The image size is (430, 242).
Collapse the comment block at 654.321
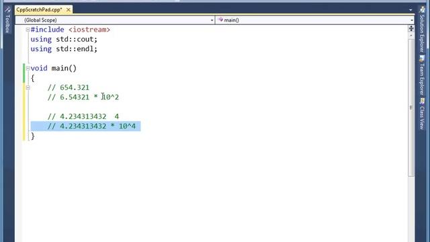pyautogui.click(x=28, y=87)
